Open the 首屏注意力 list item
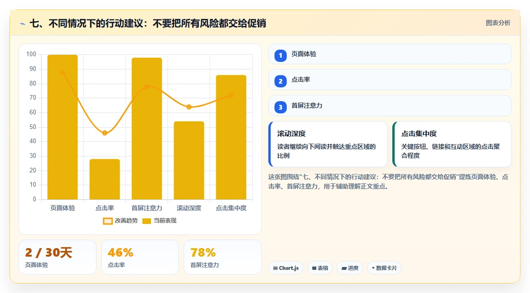Viewport: 530px width, 293px height. [x=390, y=106]
